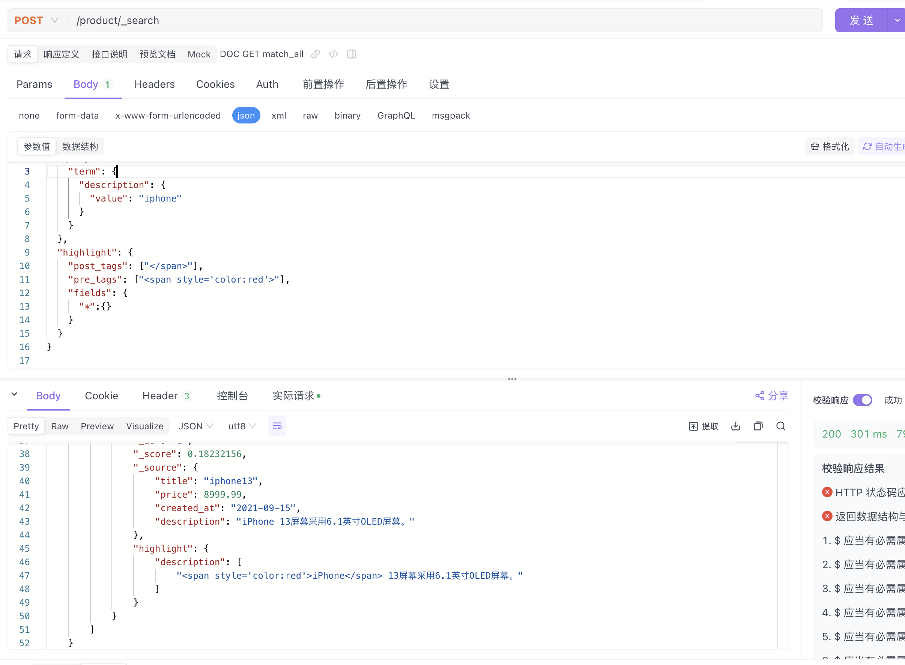Select the 请求 tab
Screen dimensions: 905x665
[23, 54]
